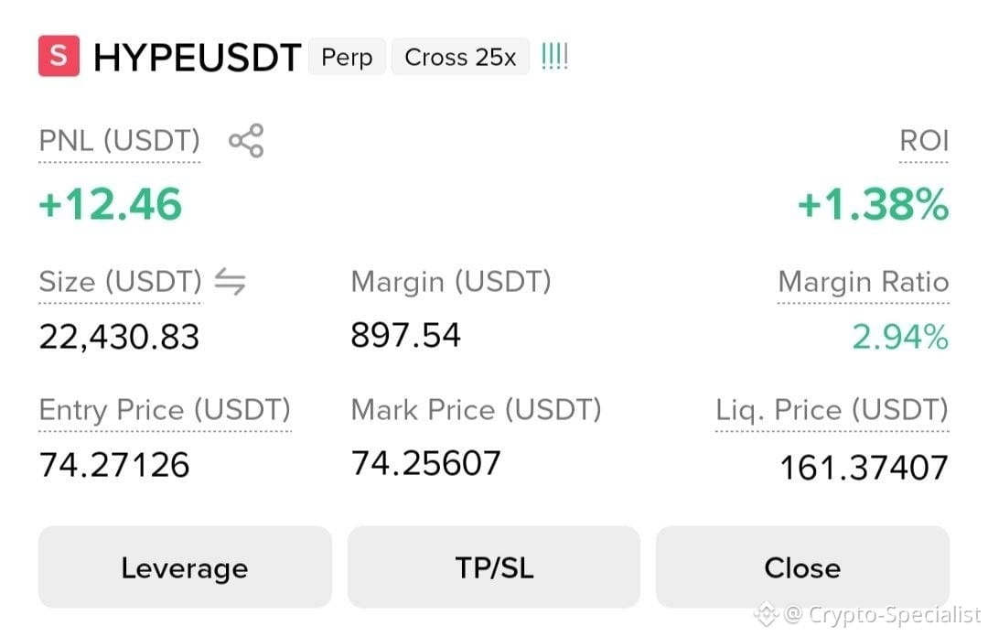988x637 pixels.
Task: Tap the ROI label for explanation
Action: point(924,140)
